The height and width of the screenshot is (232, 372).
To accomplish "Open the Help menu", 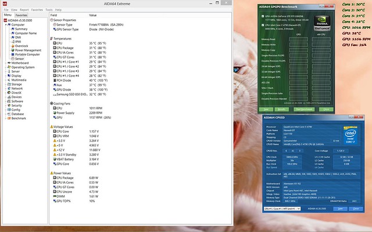I will click(58, 10).
